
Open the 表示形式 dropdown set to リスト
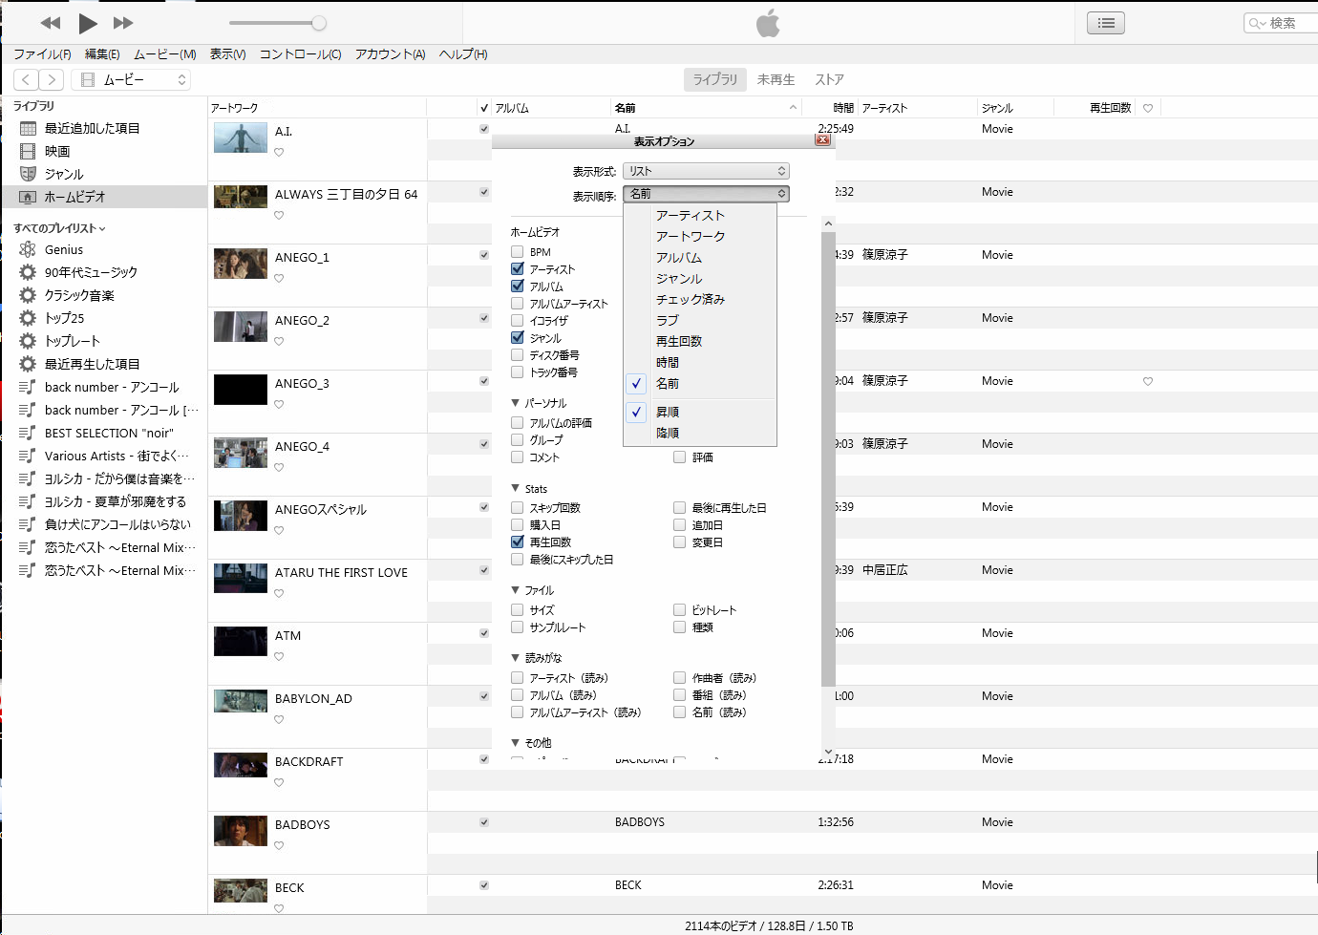point(706,171)
